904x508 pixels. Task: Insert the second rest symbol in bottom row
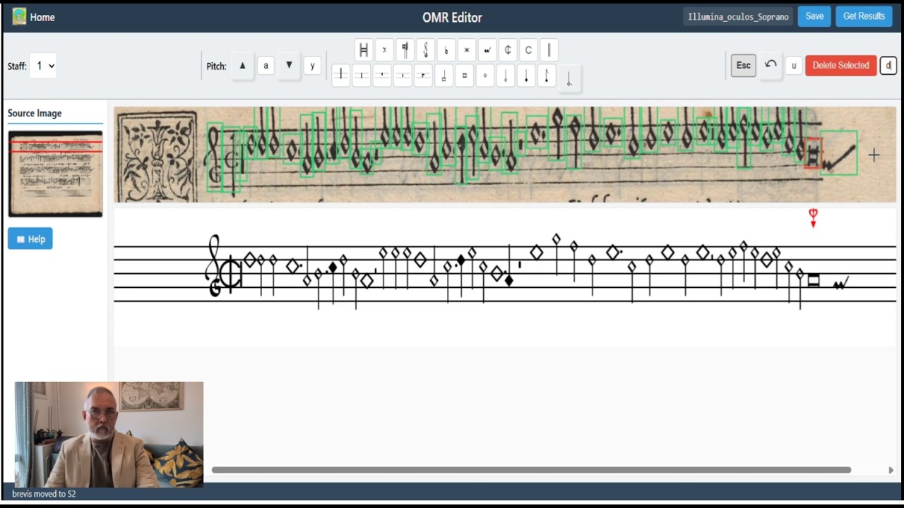361,75
